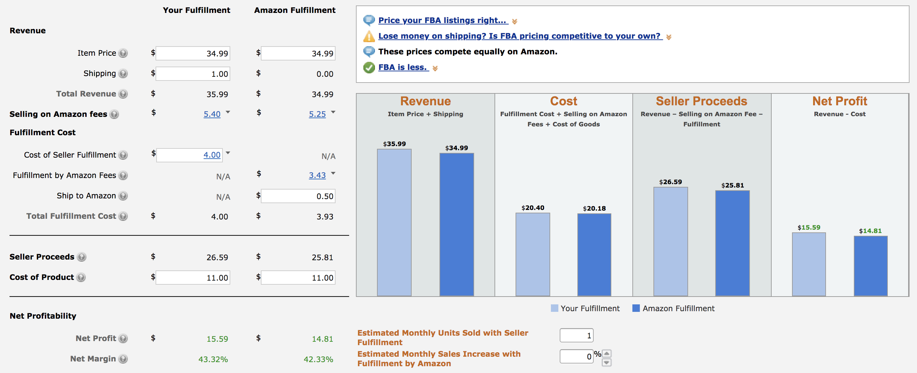917x373 pixels.
Task: Expand Cost of Seller Fulfillment 4.00 arrow
Action: coord(228,153)
